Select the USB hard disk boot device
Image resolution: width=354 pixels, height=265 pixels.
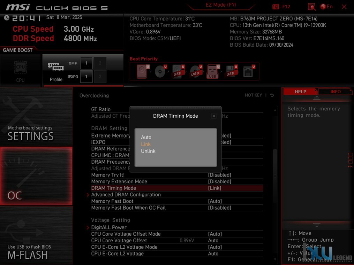(178, 71)
